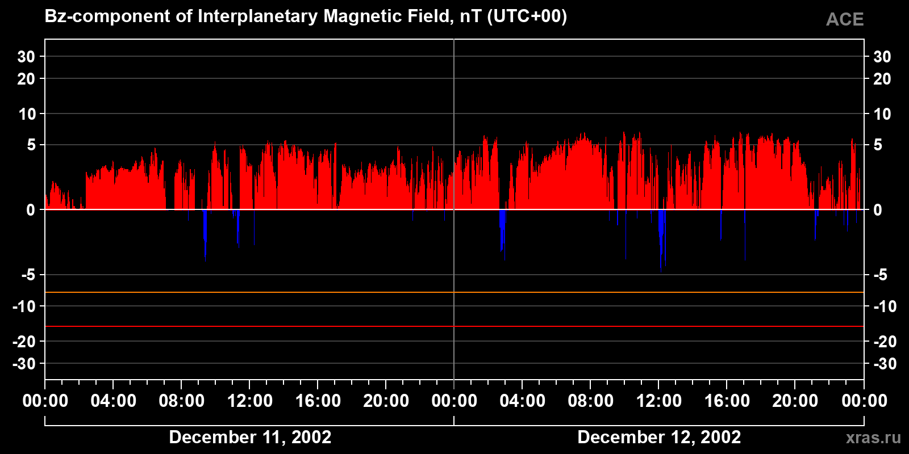Viewport: 909px width, 454px height.
Task: Click the 08:00 time label under December 11
Action: (x=182, y=401)
